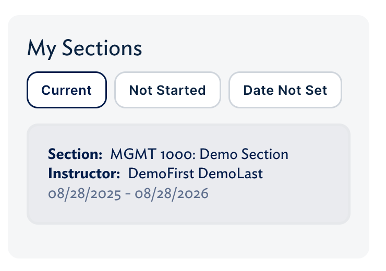This screenshot has height=271, width=386.
Task: Click the bold Section label
Action: coord(75,154)
